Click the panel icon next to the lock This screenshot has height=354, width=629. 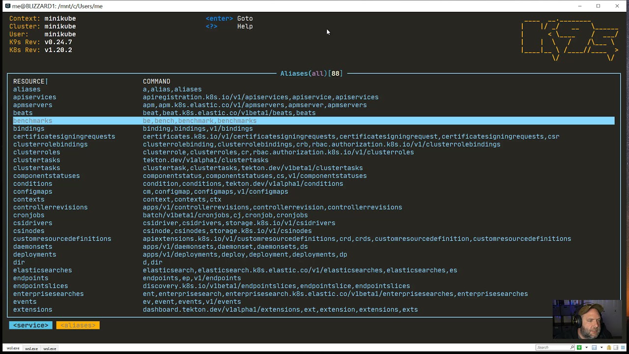click(x=616, y=348)
